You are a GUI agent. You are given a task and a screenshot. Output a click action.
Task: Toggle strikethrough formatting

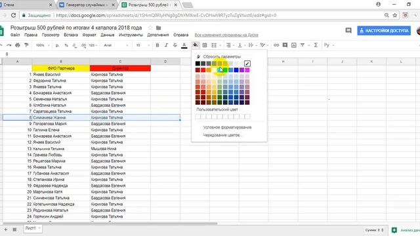pos(175,45)
